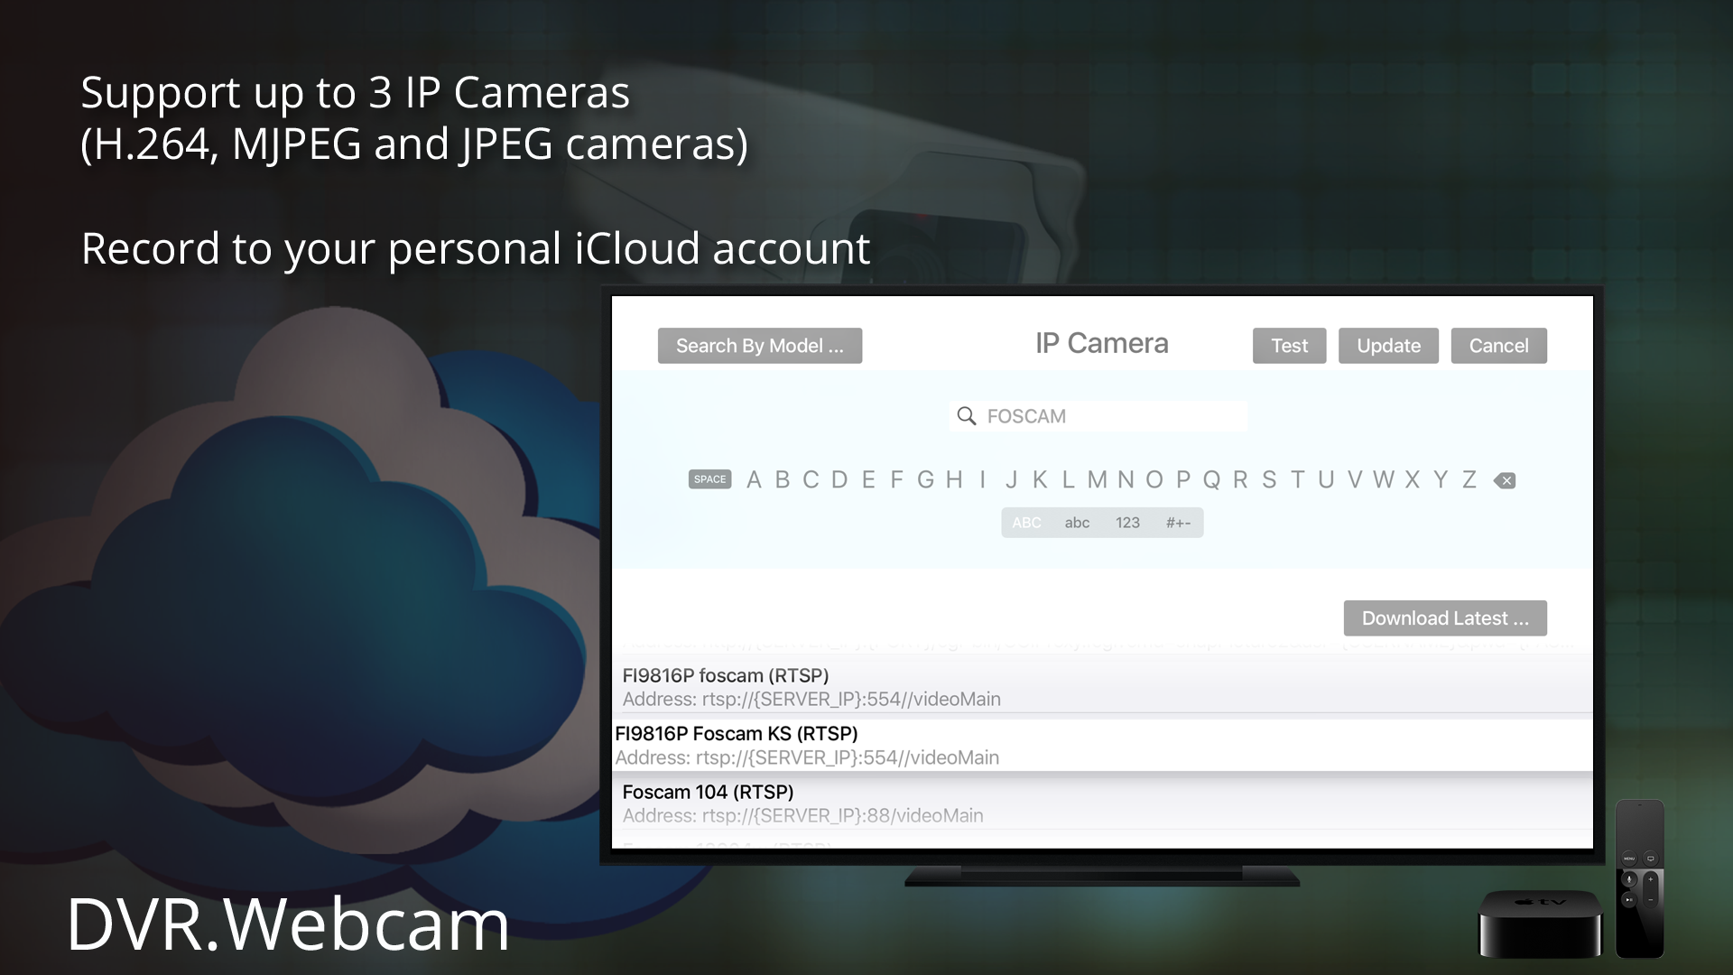Select FI9816P foscam (RTSP) entry

pyautogui.click(x=1102, y=686)
